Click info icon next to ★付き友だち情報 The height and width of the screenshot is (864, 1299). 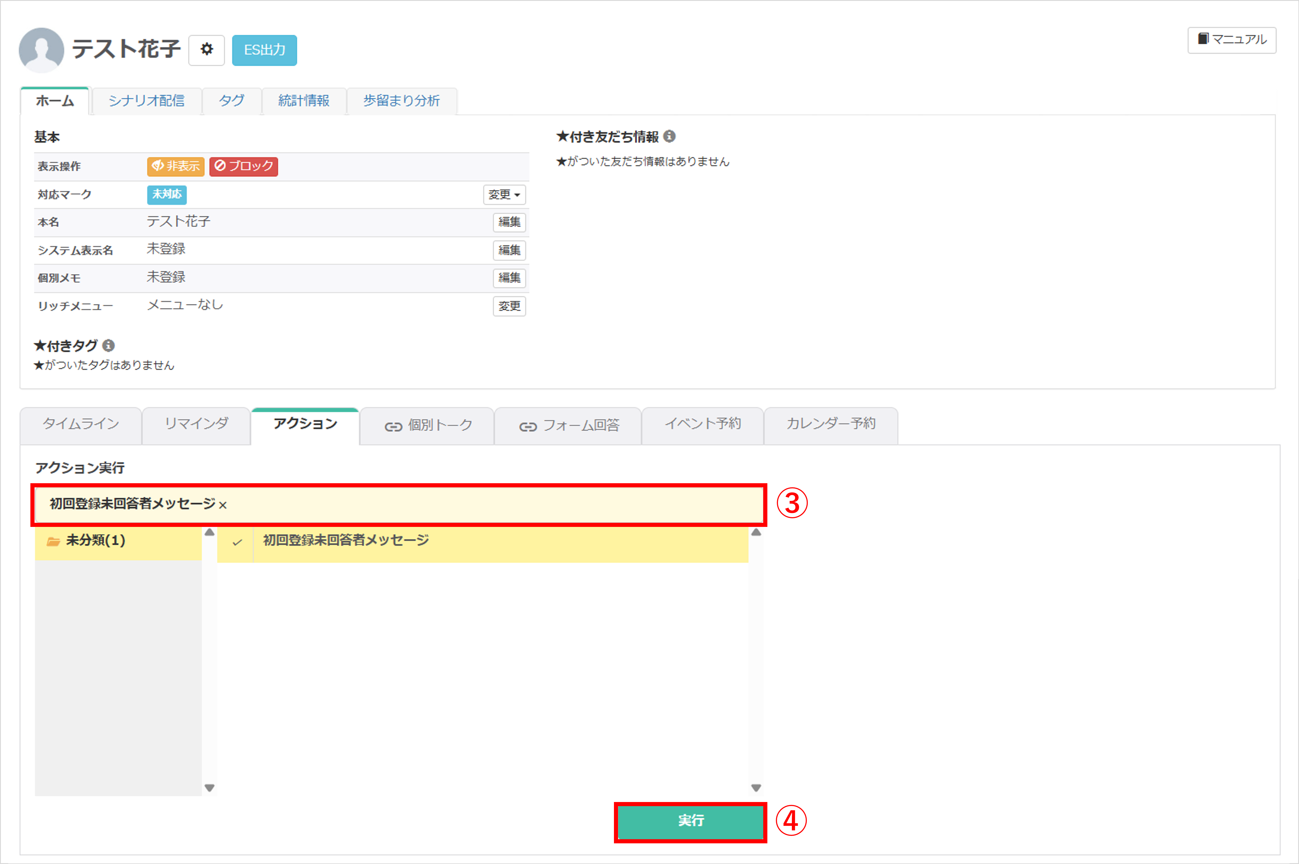[x=670, y=136]
